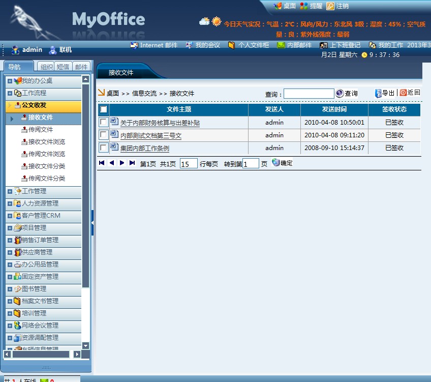Click the 注销 logout icon

coord(330,6)
